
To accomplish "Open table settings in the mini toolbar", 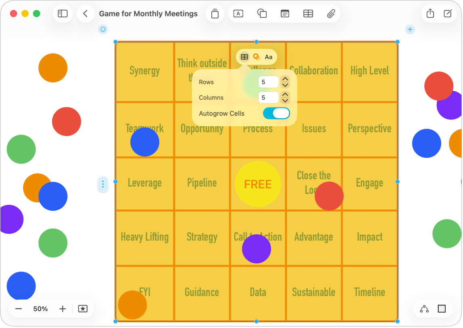I will [244, 57].
